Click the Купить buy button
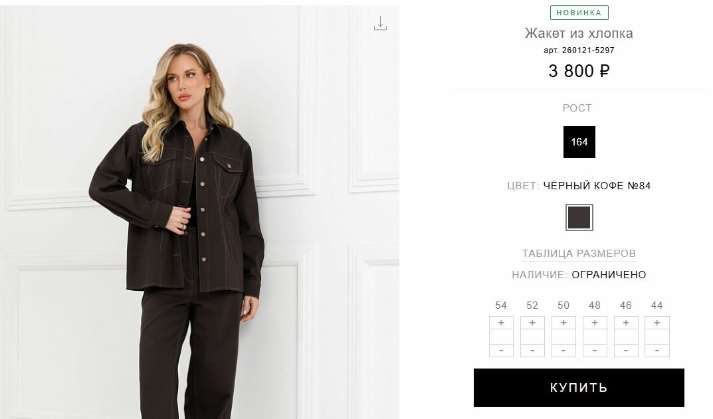The image size is (713, 419). (x=579, y=388)
